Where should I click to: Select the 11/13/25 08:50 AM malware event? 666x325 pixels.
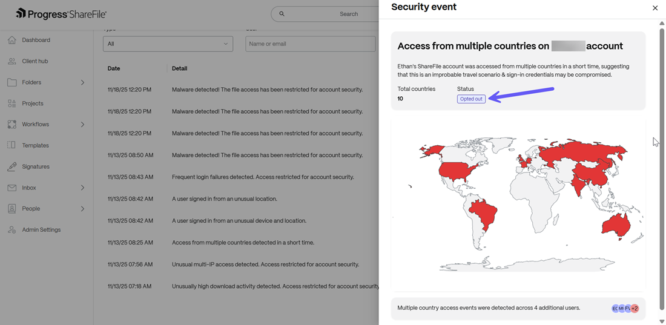pyautogui.click(x=242, y=155)
